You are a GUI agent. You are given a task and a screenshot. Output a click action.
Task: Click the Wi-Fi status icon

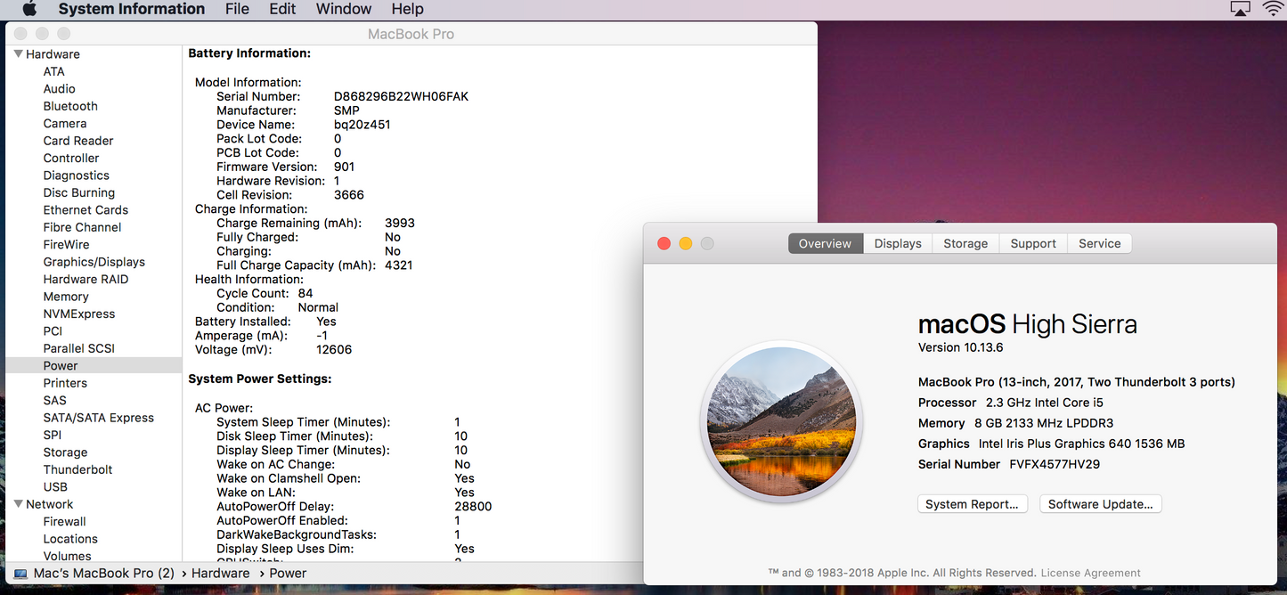(x=1273, y=9)
